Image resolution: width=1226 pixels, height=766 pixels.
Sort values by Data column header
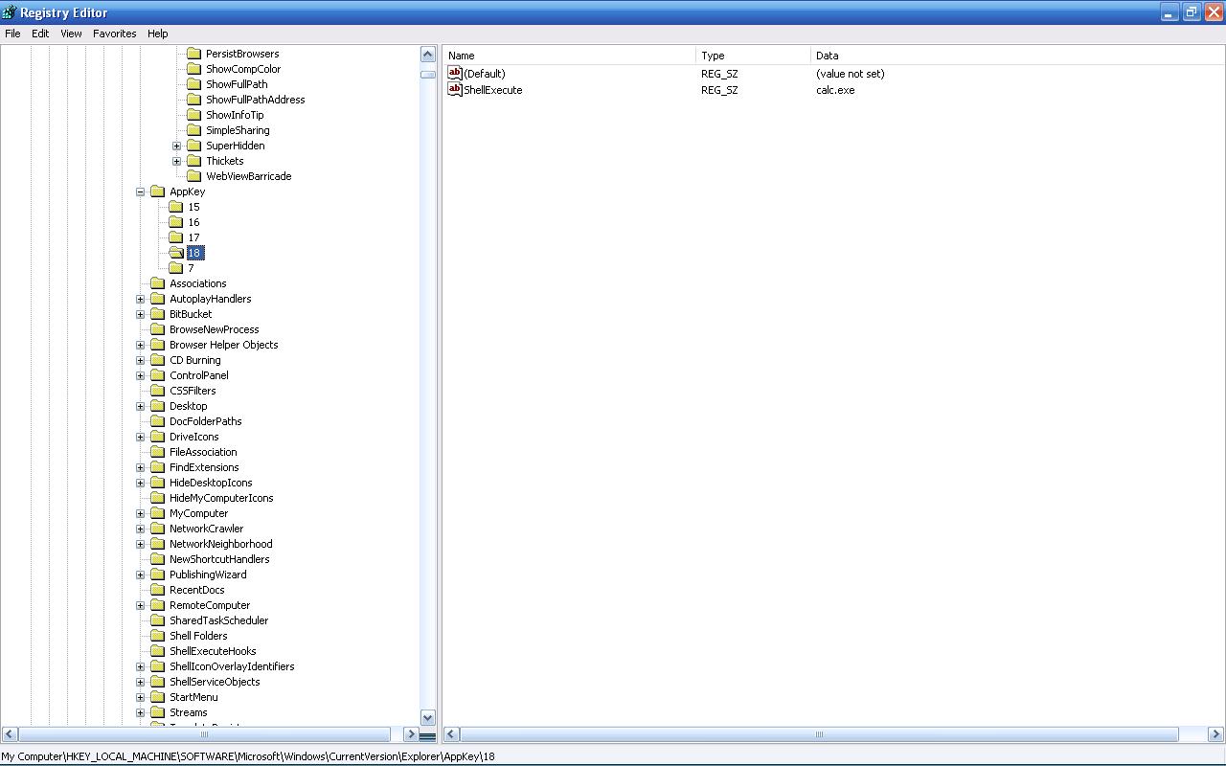pyautogui.click(x=1017, y=56)
